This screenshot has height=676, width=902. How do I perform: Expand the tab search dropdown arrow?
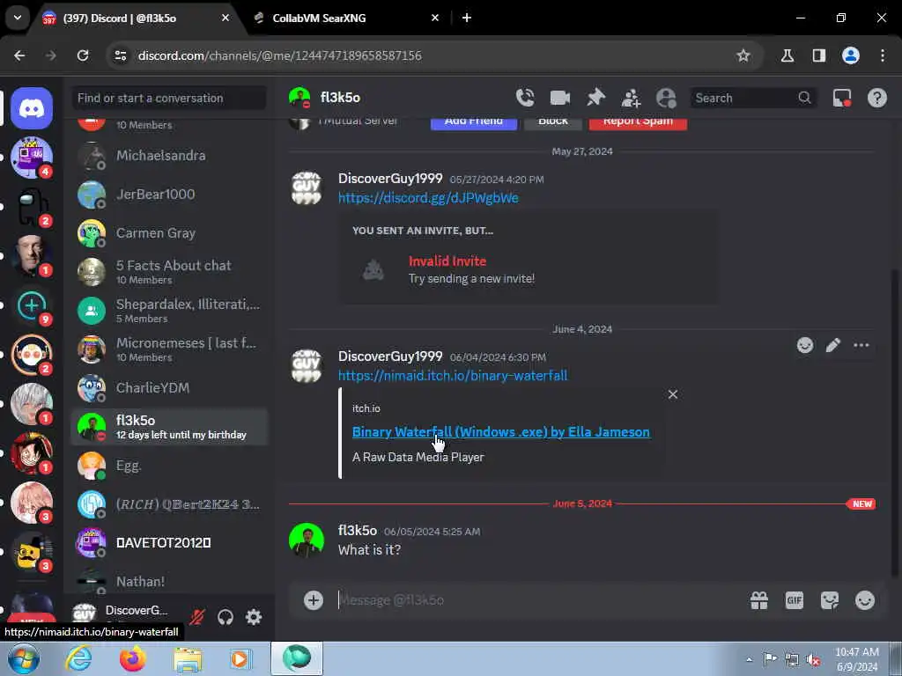(x=18, y=18)
